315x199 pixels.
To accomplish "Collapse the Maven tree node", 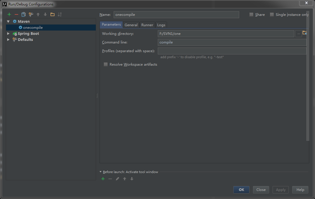I will (8, 22).
